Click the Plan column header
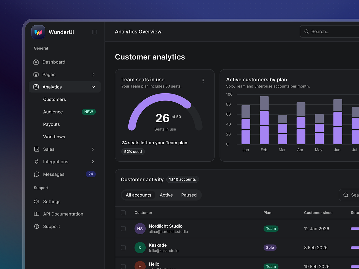 click(x=267, y=213)
